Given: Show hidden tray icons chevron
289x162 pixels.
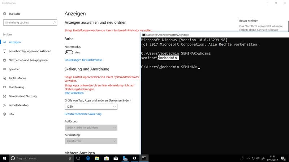Looking at the screenshot, I should tap(249, 158).
